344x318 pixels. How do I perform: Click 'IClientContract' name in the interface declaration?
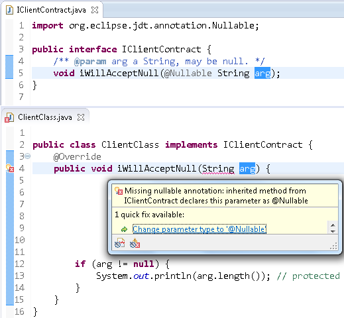click(162, 49)
